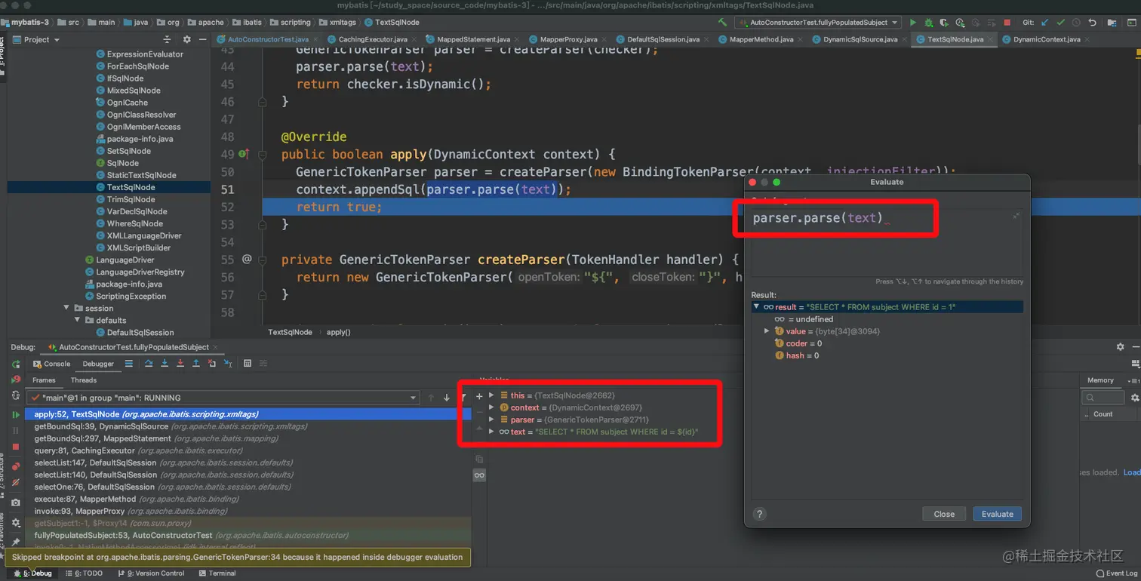Step into with the blue down arrow
This screenshot has width=1141, height=581.
click(165, 364)
